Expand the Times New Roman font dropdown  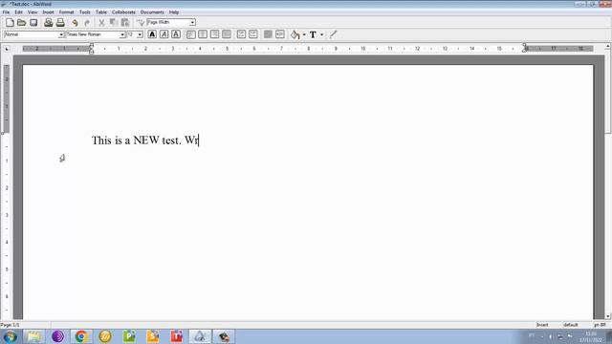(x=122, y=34)
